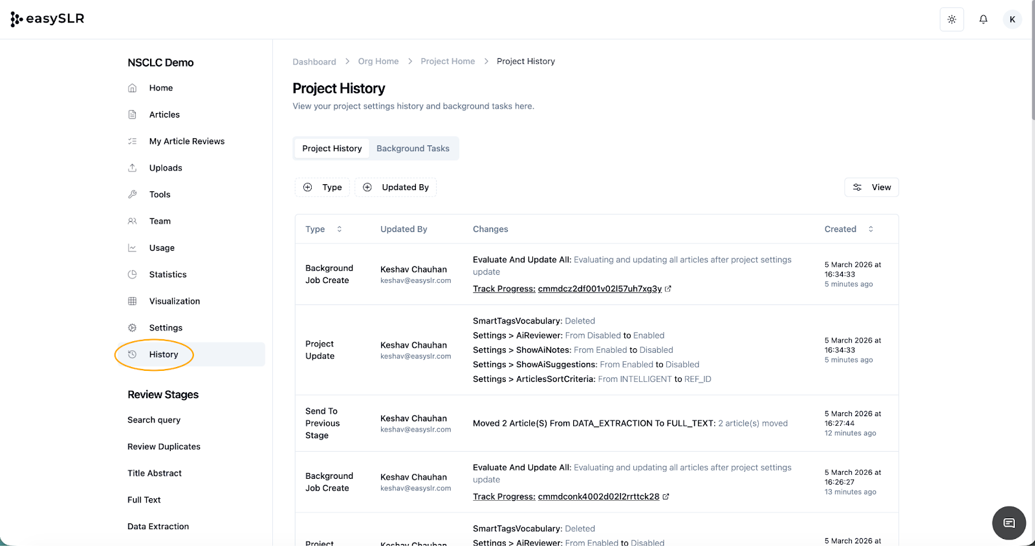Open external link icon beside cmmdcz2df001v02l57uh7xg3y
The width and height of the screenshot is (1035, 546).
pos(668,289)
